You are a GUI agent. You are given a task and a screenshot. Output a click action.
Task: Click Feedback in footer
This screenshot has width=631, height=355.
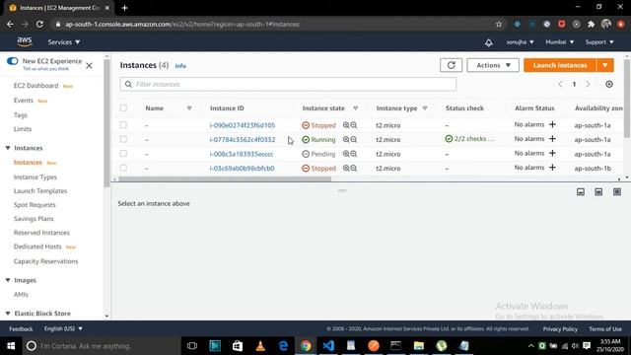(21, 328)
